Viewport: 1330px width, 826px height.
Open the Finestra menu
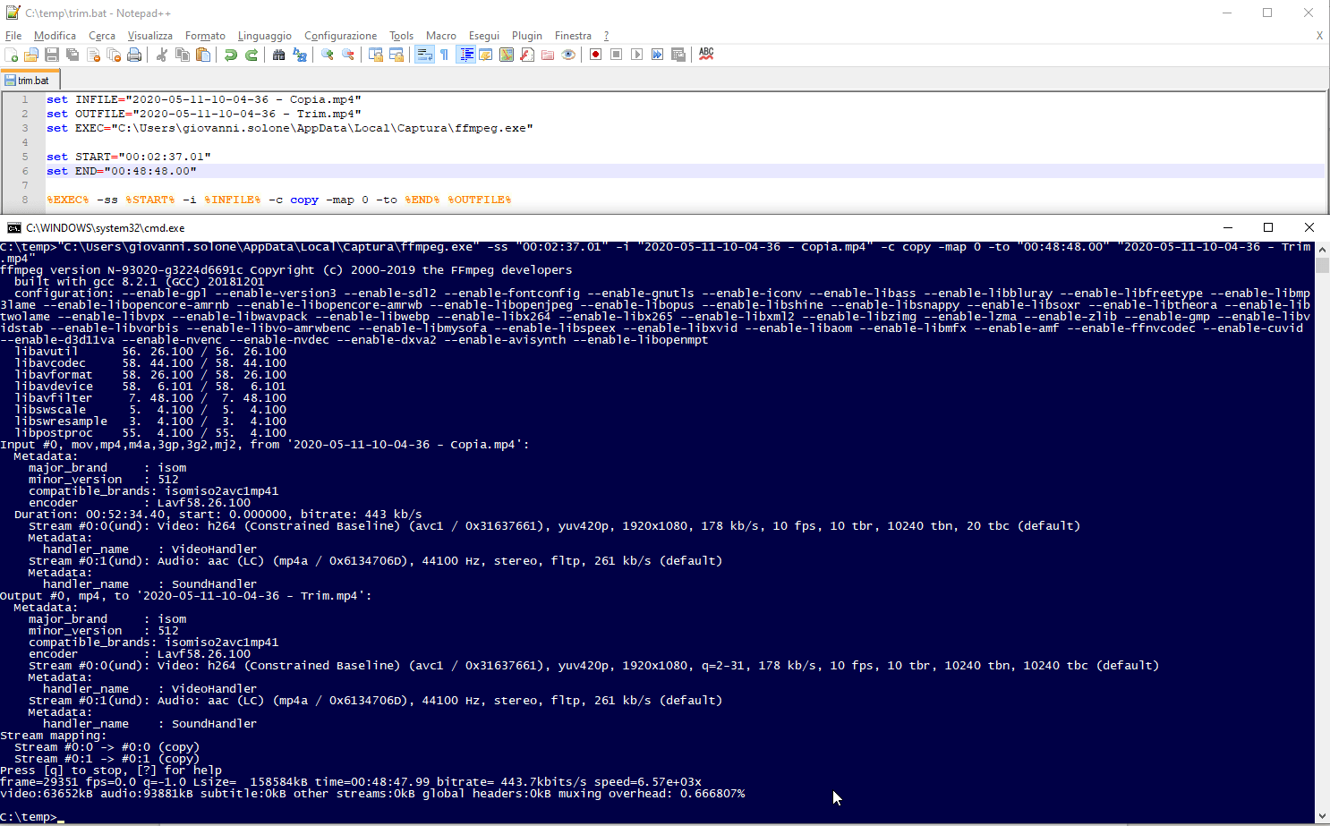pyautogui.click(x=573, y=36)
